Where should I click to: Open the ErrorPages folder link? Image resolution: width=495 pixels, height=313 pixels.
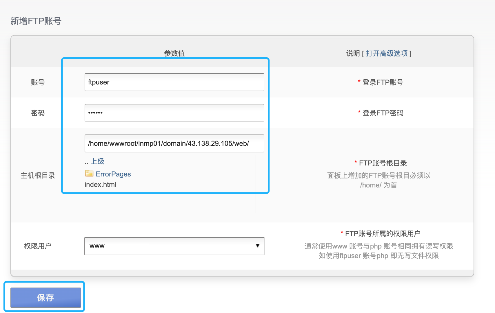pos(113,174)
